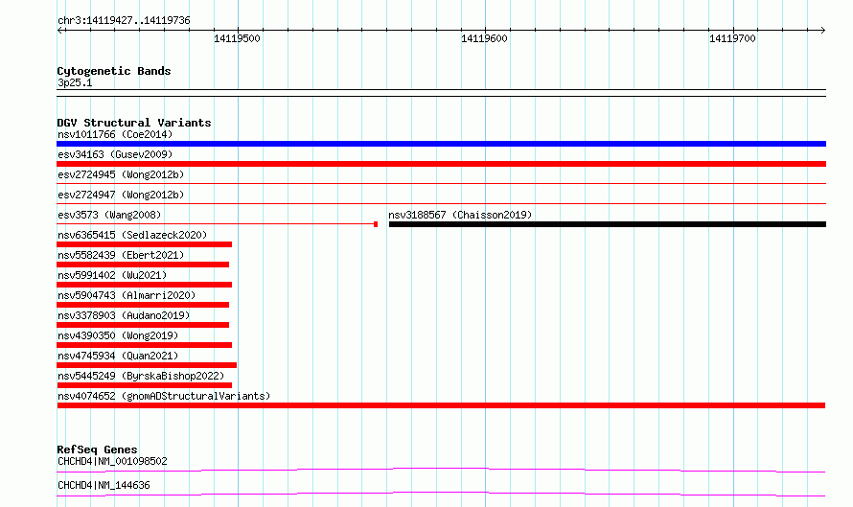Select the esv34163 (Gusev2009) red bar
853x507 pixels.
point(441,164)
